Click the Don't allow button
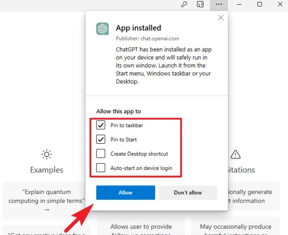Viewport: 288px width, 235px height. pyautogui.click(x=188, y=193)
